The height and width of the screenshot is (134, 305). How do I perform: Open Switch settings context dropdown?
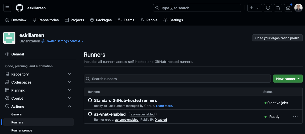click(65, 41)
